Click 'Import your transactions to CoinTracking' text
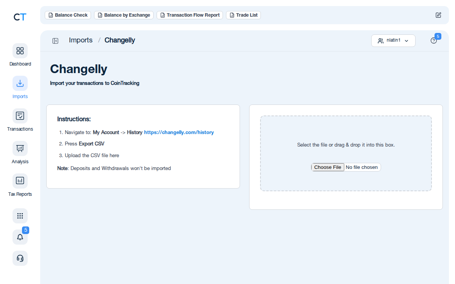The width and height of the screenshot is (455, 284). (94, 83)
